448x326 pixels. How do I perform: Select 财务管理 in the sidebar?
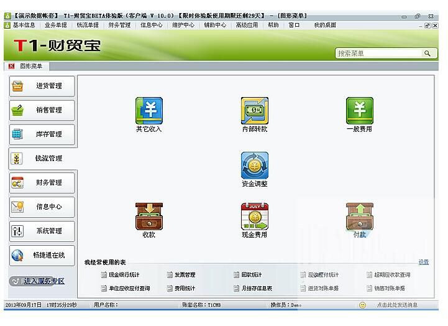(x=42, y=182)
